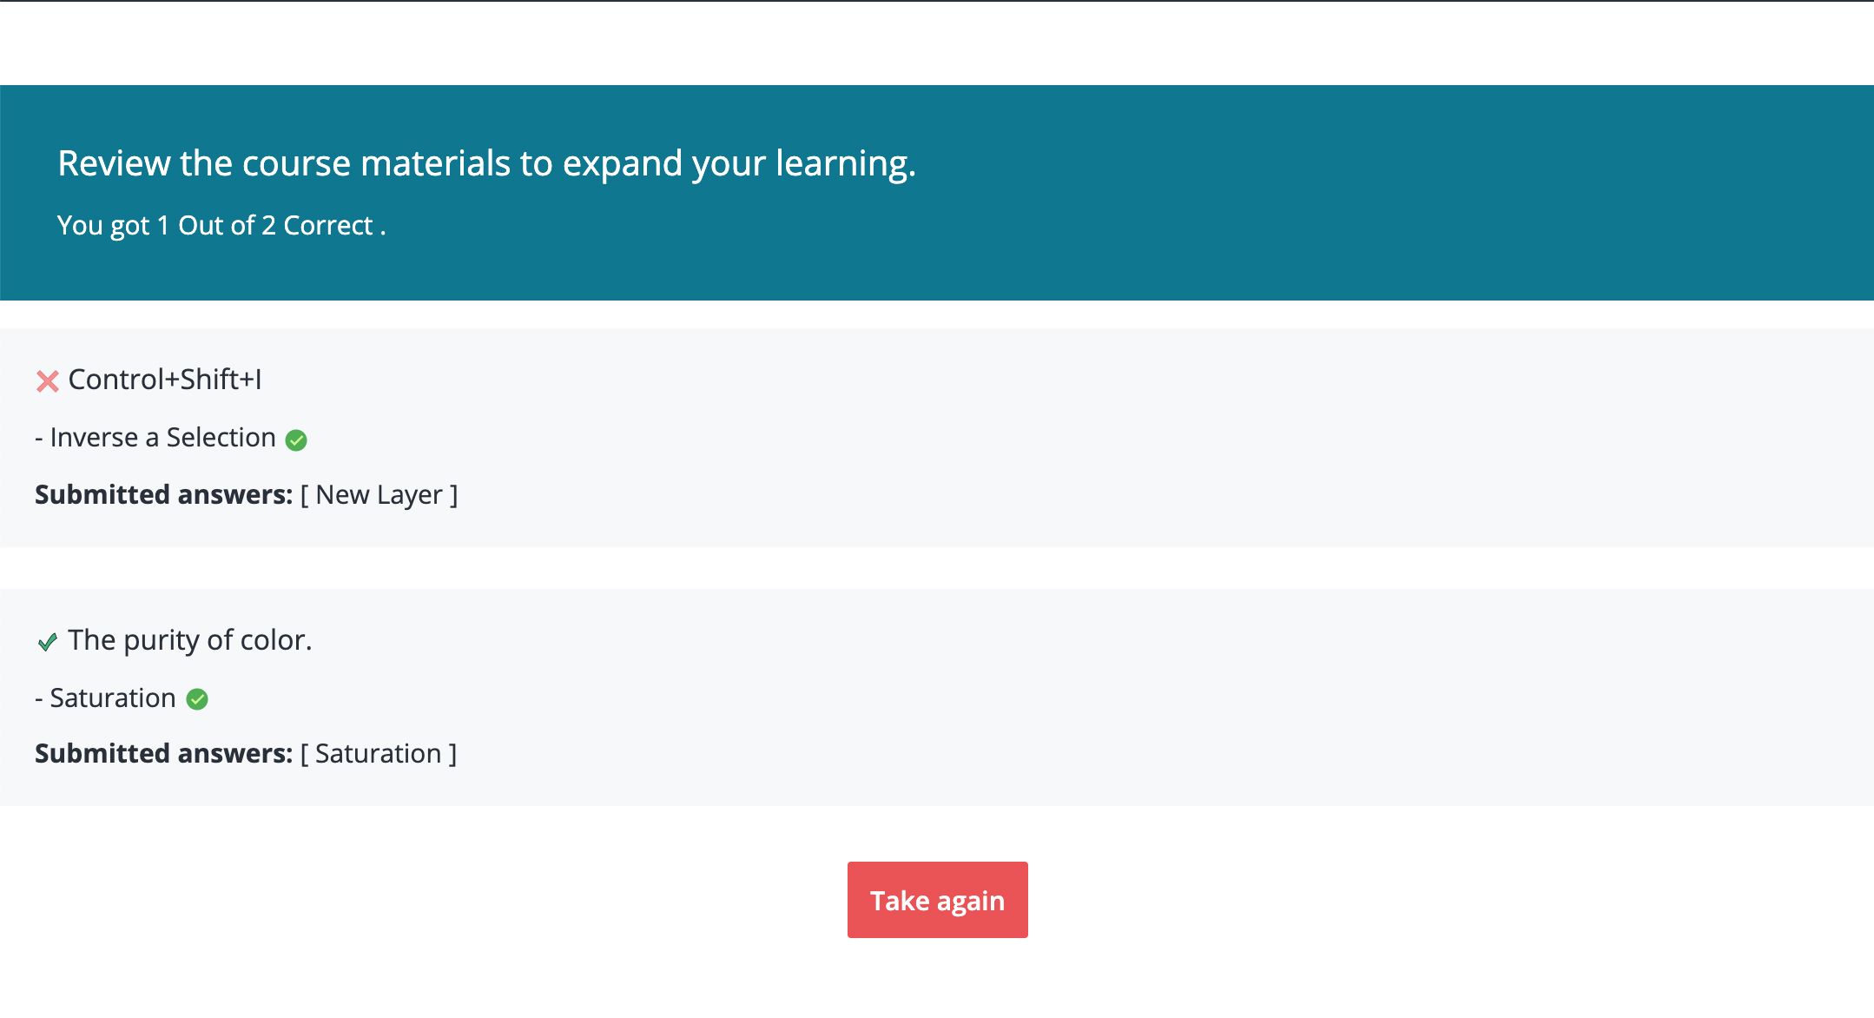Click the New Layer submitted answer
This screenshot has height=1018, width=1874.
tap(379, 495)
